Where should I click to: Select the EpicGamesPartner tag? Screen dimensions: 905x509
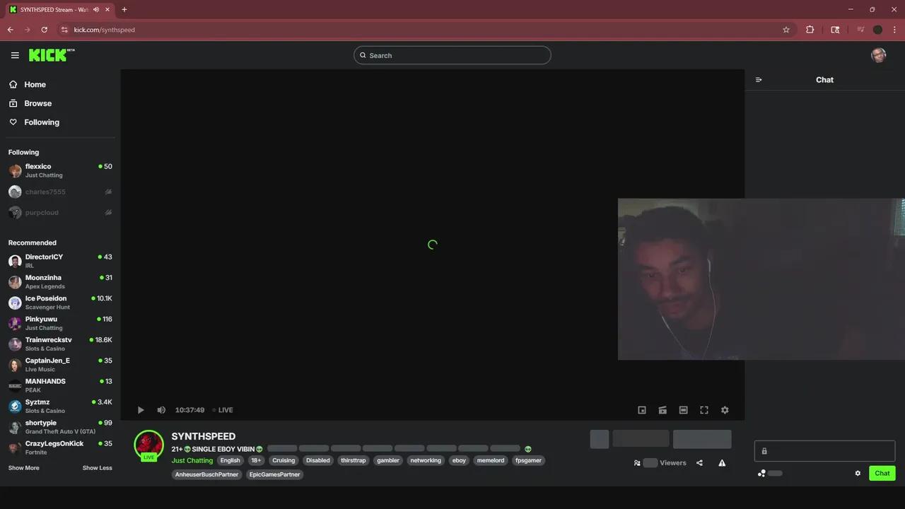click(x=275, y=474)
